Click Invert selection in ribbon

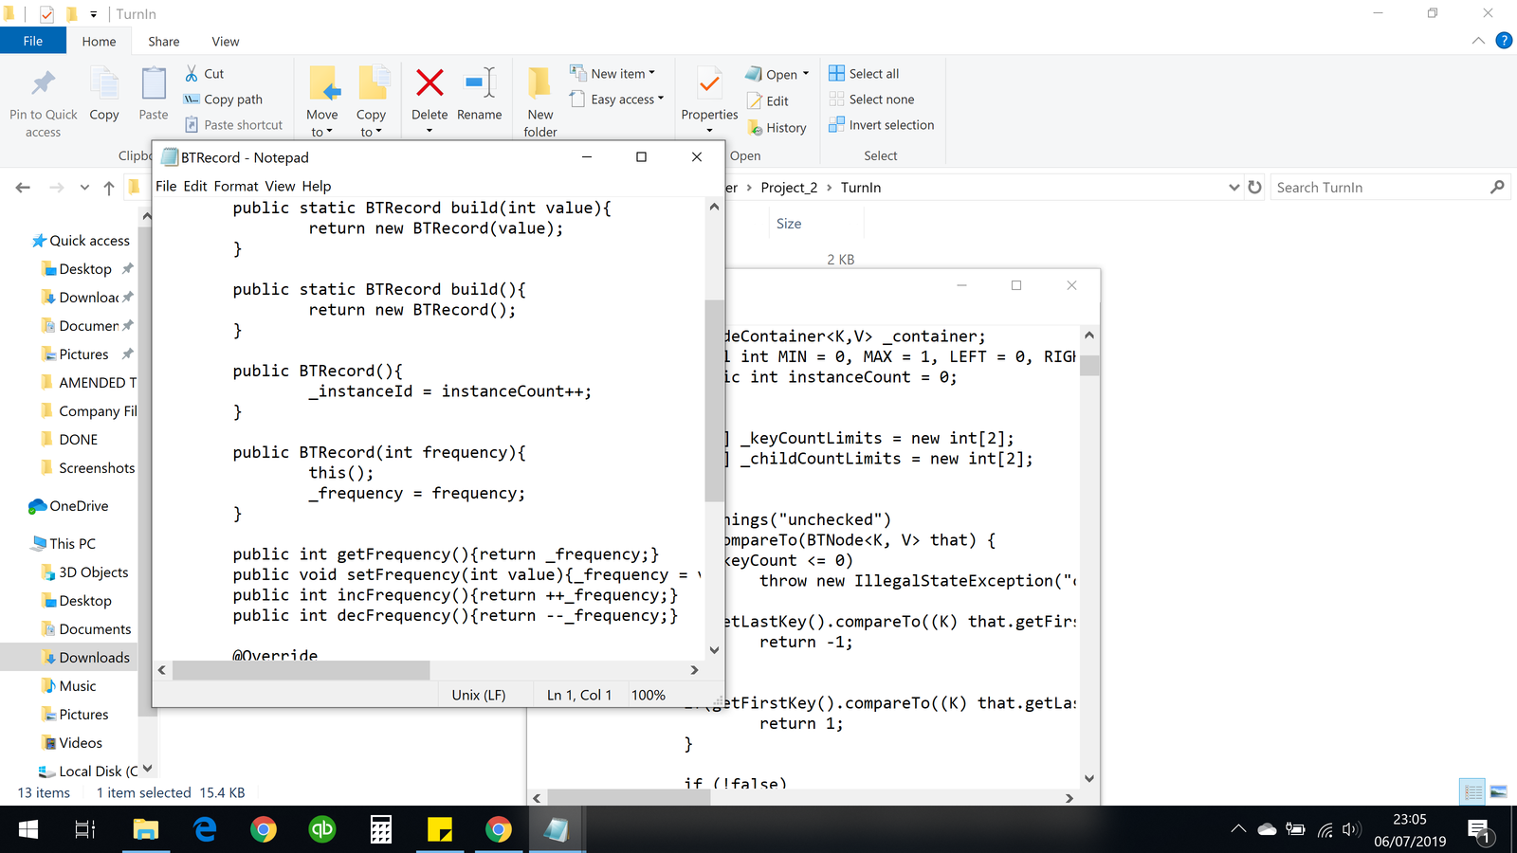882,125
